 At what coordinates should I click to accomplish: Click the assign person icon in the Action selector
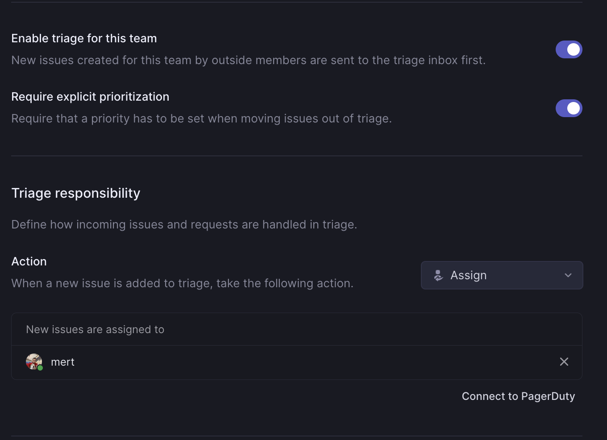[x=438, y=275]
